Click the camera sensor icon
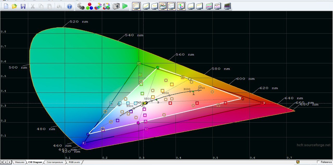Image resolution: width=333 pixels, height=165 pixels. 116,6
